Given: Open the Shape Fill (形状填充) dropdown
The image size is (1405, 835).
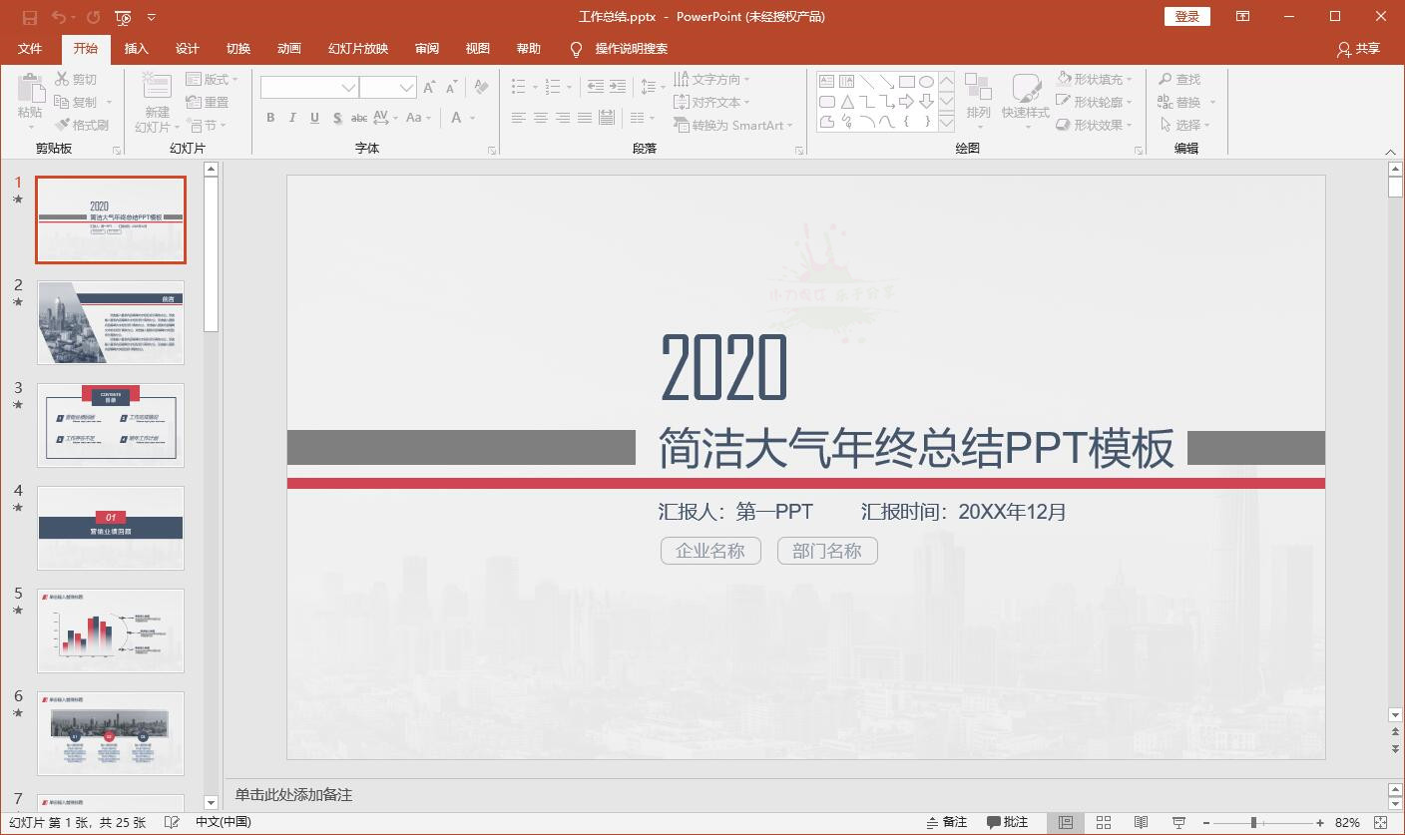Looking at the screenshot, I should [x=1097, y=80].
